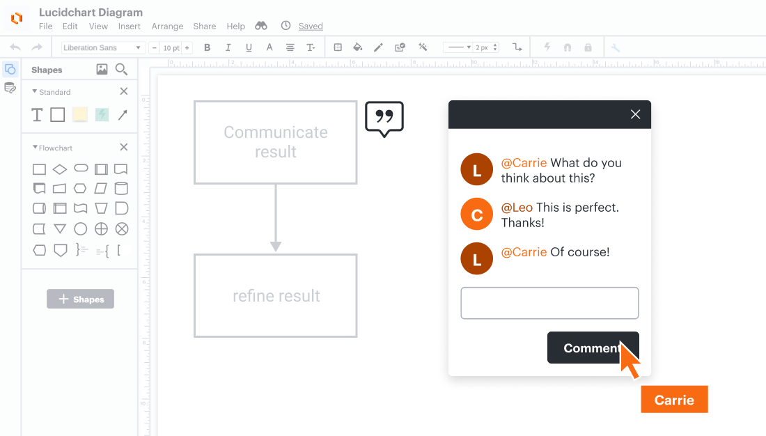
Task: Collapse the Flowchart shapes section
Action: click(x=36, y=148)
